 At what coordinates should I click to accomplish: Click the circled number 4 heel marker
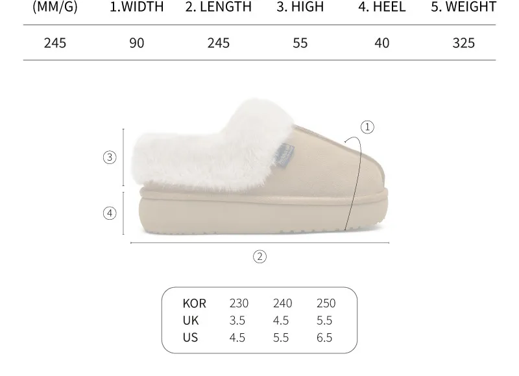click(110, 213)
